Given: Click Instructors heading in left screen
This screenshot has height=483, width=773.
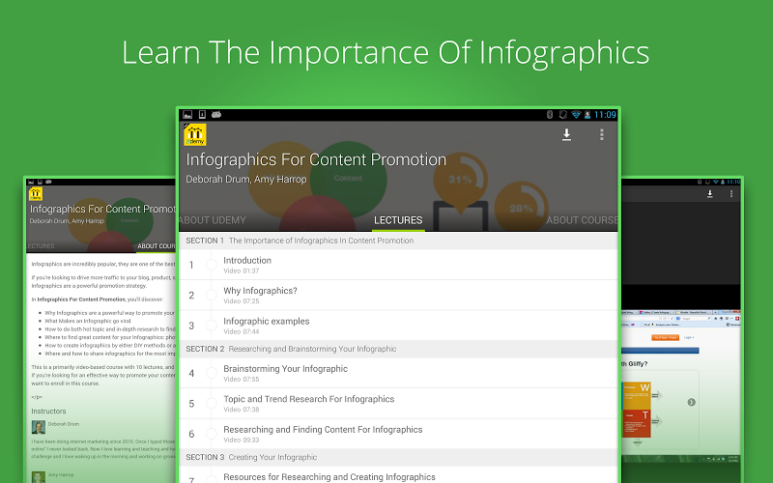Looking at the screenshot, I should pyautogui.click(x=48, y=412).
